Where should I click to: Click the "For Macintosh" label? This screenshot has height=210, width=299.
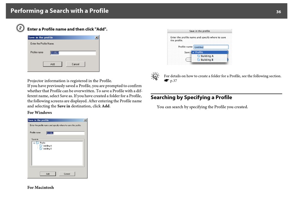[x=41, y=188]
